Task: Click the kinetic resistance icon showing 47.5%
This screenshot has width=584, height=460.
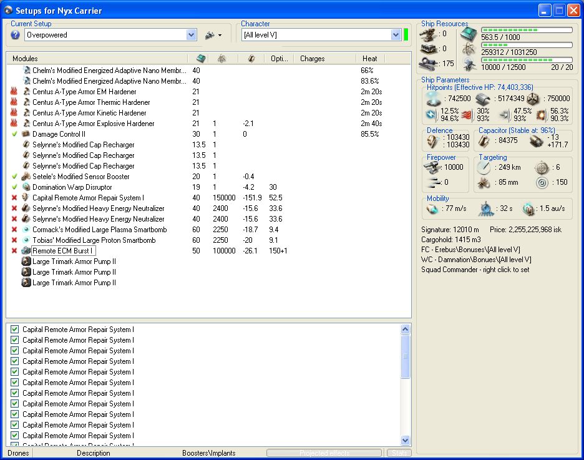Action: pyautogui.click(x=505, y=115)
